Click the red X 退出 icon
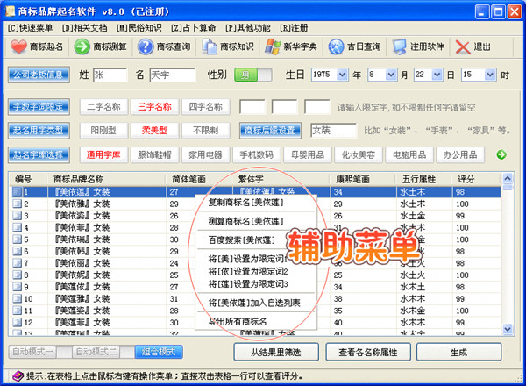This screenshot has height=386, width=526. pyautogui.click(x=463, y=46)
